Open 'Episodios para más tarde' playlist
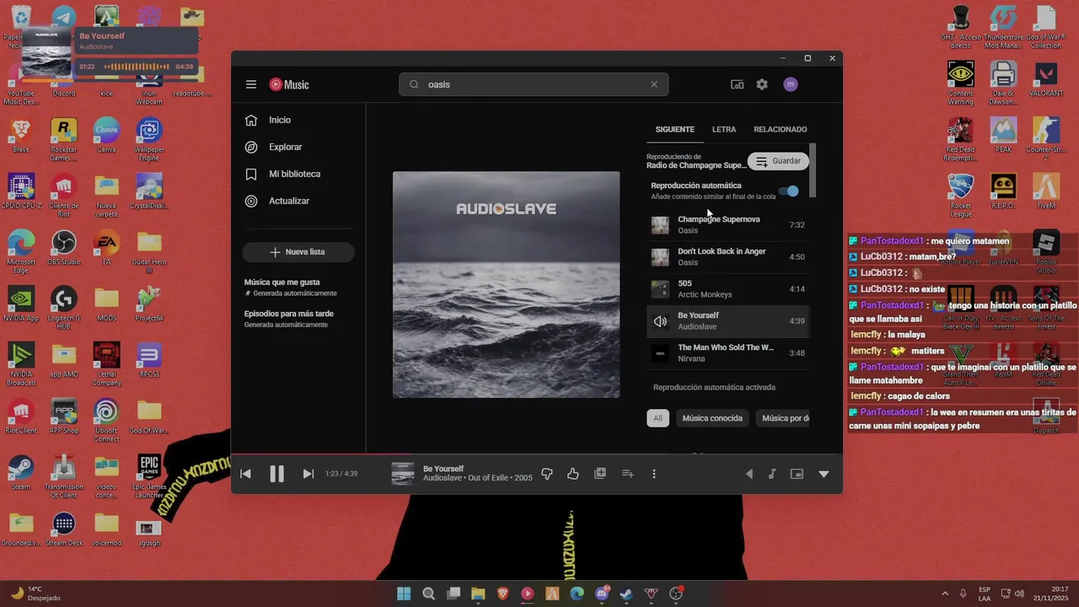The width and height of the screenshot is (1079, 607). pos(289,319)
